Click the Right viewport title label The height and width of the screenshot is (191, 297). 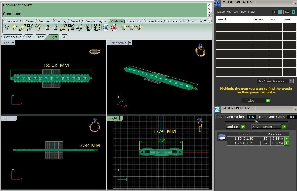113,118
